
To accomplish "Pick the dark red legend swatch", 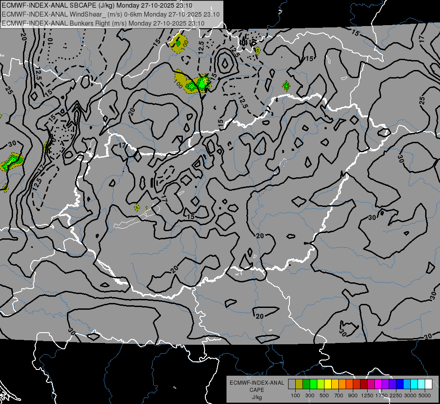I will (x=364, y=384).
